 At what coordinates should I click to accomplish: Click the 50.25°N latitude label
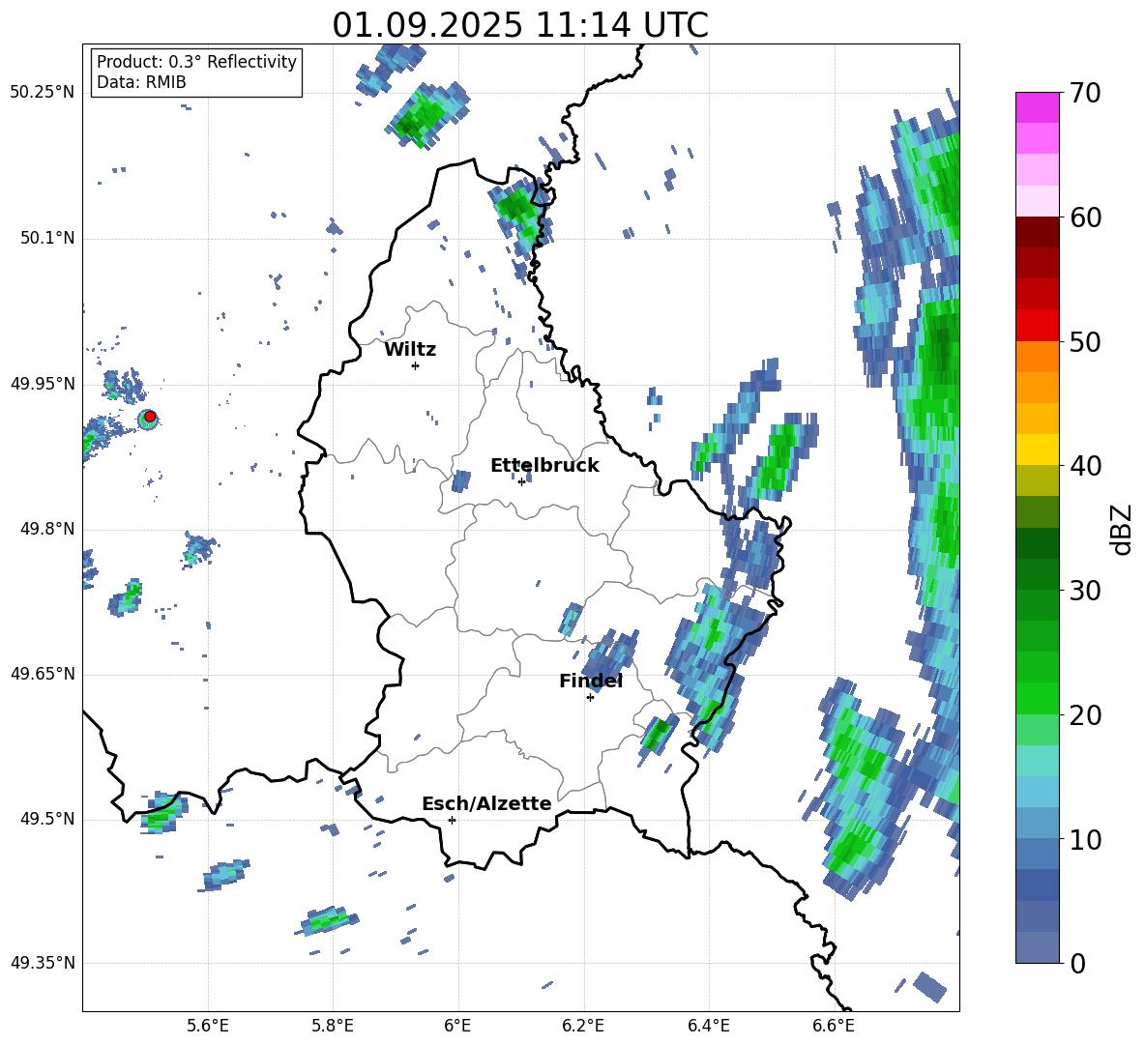pos(43,93)
